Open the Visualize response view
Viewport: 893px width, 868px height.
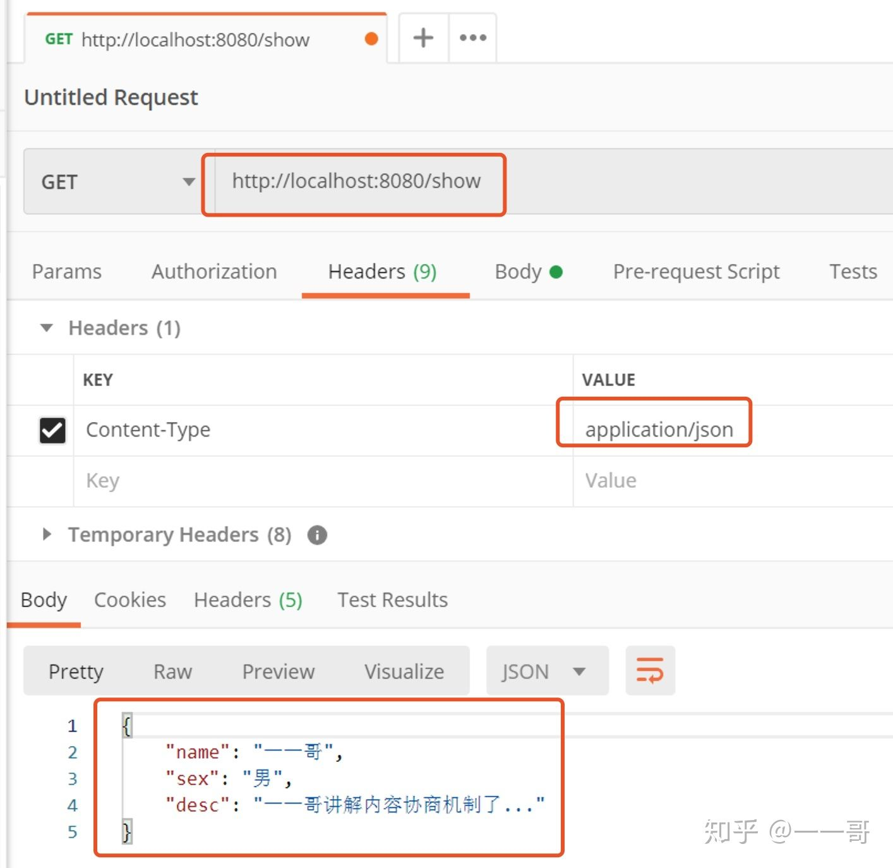(404, 671)
